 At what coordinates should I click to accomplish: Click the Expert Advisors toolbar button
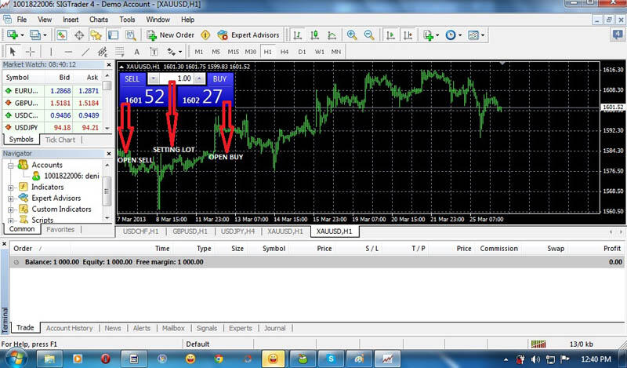point(248,35)
